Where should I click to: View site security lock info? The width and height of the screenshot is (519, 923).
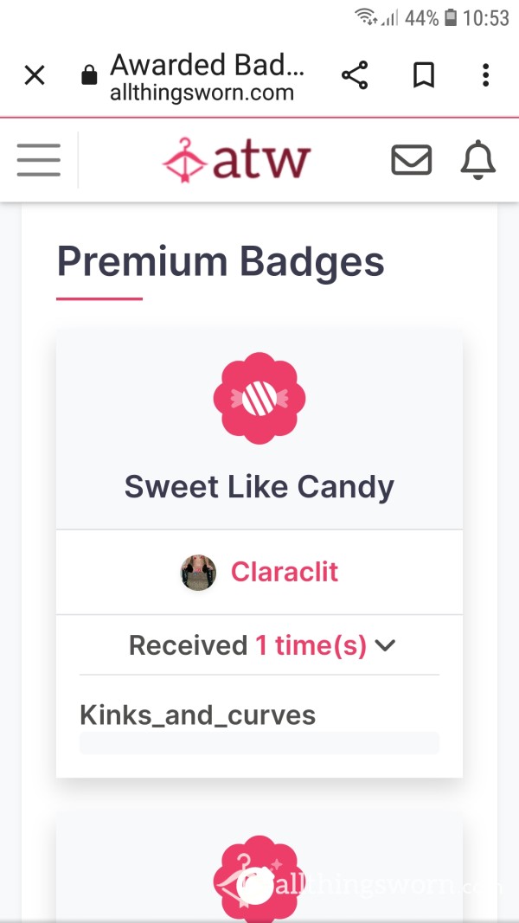tap(89, 75)
